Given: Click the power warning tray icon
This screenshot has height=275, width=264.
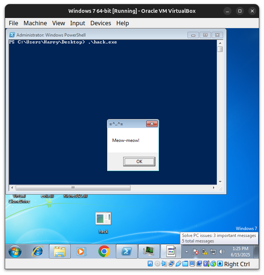Looking at the screenshot, I should click(204, 252).
